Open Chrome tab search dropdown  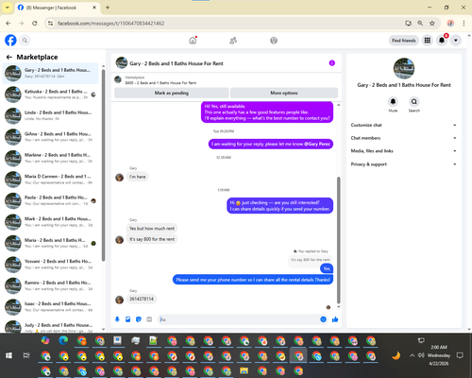[8, 8]
